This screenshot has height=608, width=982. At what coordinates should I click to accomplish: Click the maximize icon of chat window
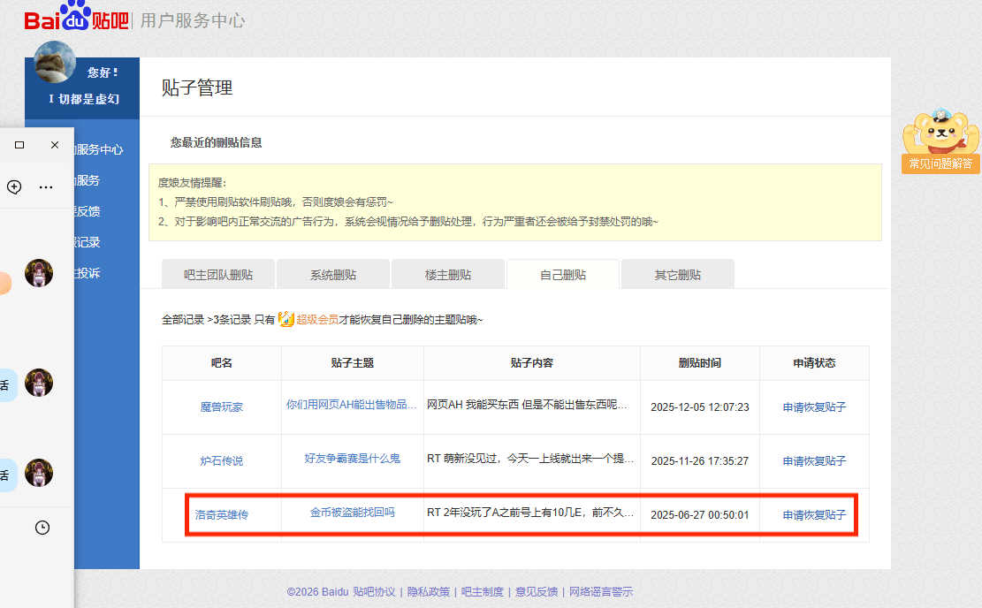[19, 144]
